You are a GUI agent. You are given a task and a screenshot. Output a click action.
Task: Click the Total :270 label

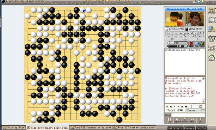(x=175, y=110)
